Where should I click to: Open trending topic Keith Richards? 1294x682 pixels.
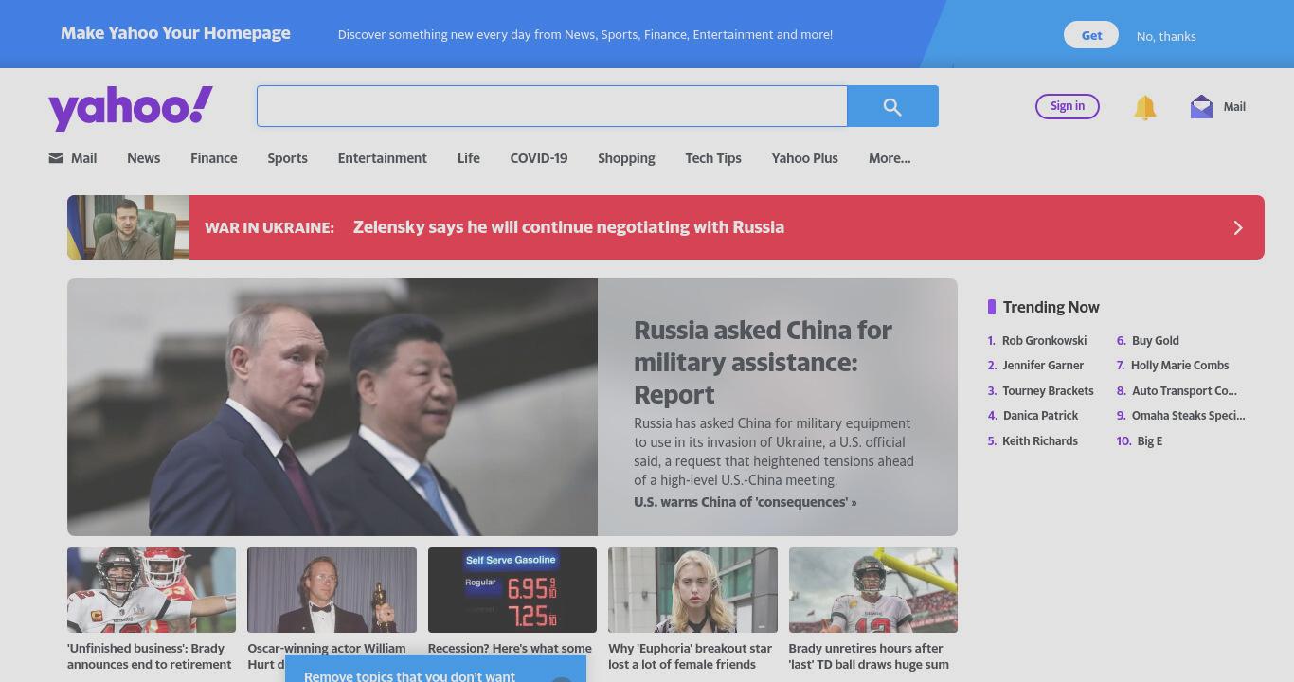[x=1040, y=440]
